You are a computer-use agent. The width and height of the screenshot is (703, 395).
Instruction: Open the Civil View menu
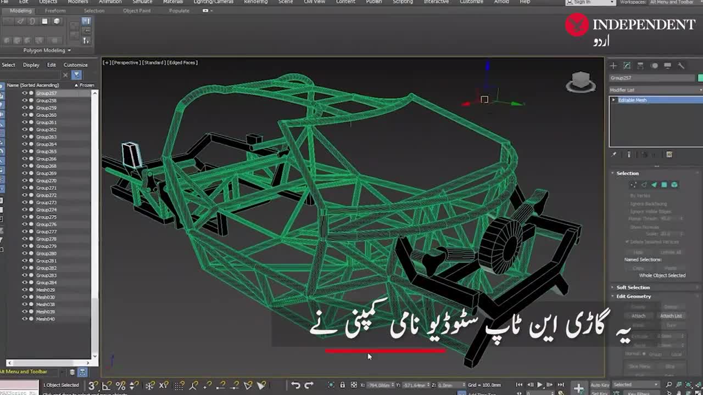coord(315,2)
